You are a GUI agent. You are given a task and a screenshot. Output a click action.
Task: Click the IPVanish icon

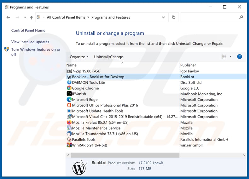(69, 94)
